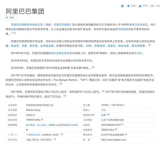Open the 张勇 CEO link in table
Viewport: 160px width, 144px height.
(x=103, y=115)
